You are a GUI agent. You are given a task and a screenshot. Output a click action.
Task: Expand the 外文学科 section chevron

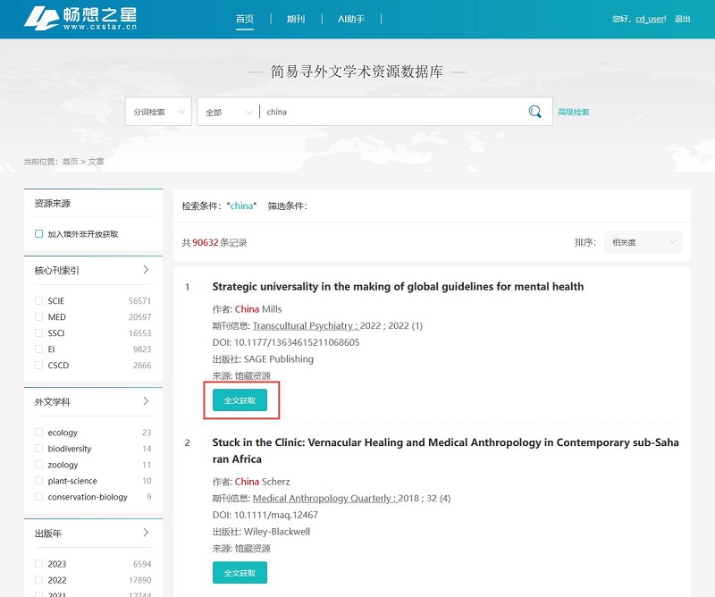146,401
